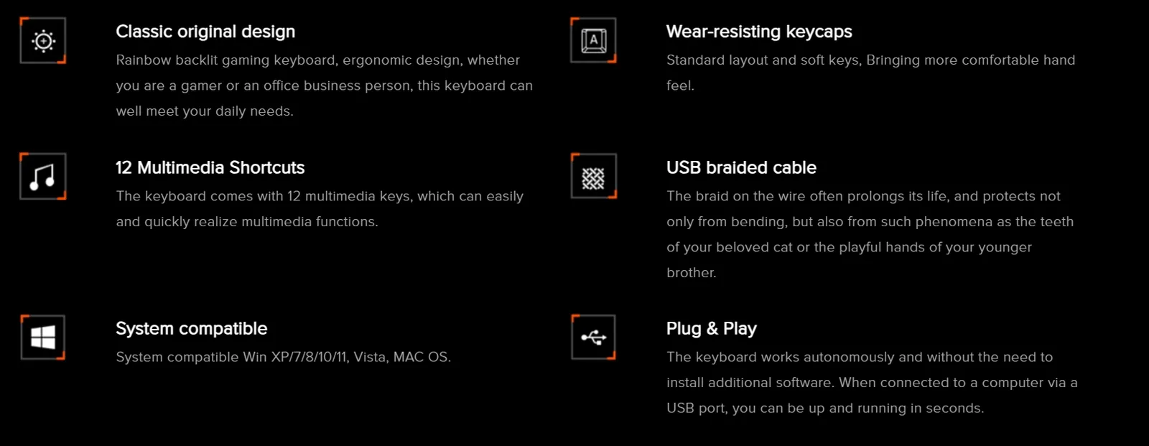Click the Rainbow backlit gaming keyboard description
The height and width of the screenshot is (446, 1149).
[325, 85]
